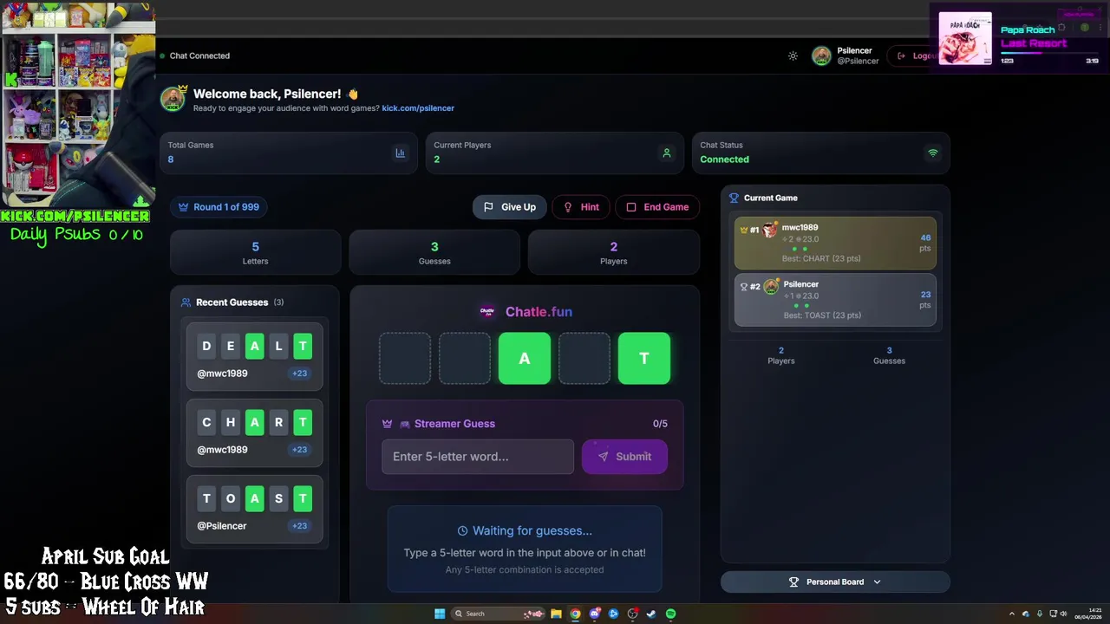This screenshot has height=624, width=1110.
Task: Click the Psilencer avatar in the leaderboard
Action: click(x=771, y=286)
